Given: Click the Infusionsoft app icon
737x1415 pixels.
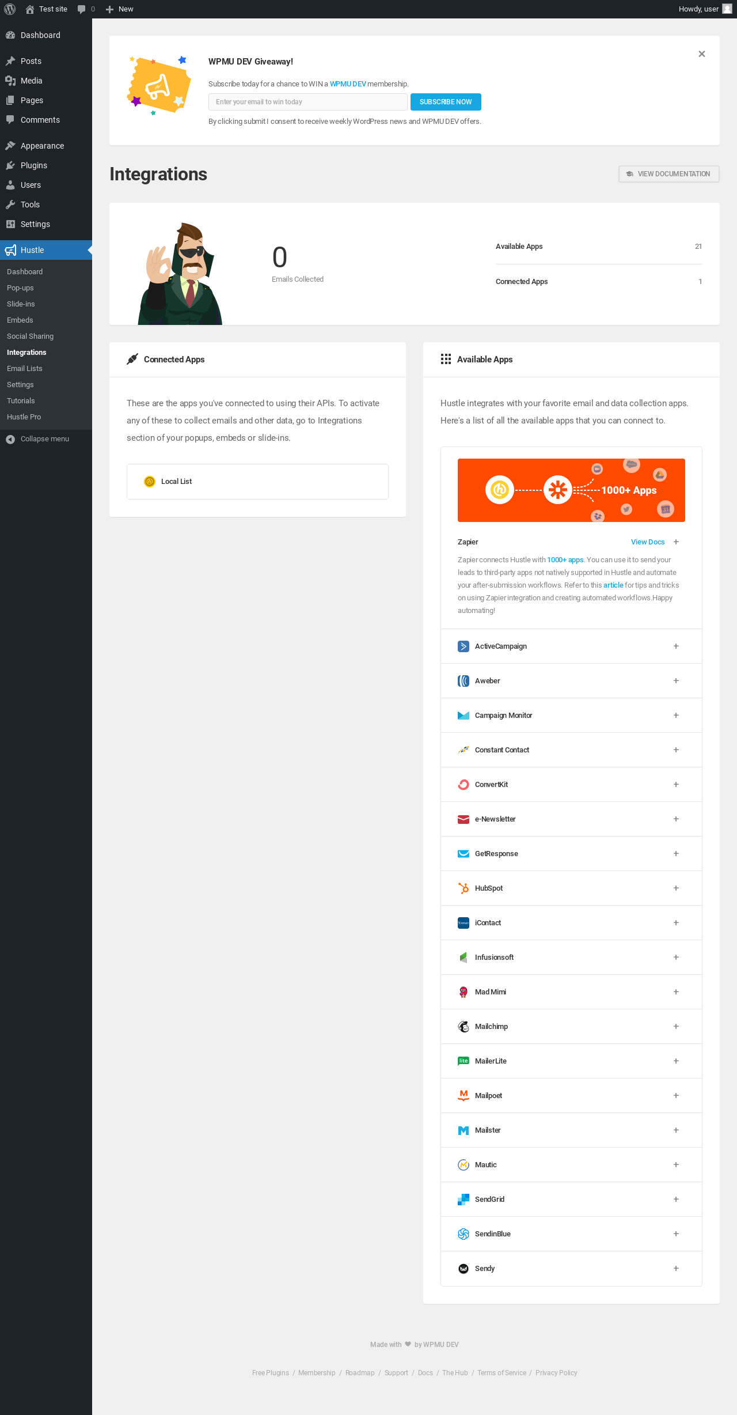Looking at the screenshot, I should click(464, 958).
